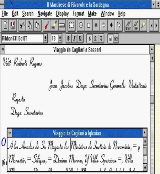Toggle Underline formatting button
Screen dimensions: 160x174
pyautogui.click(x=80, y=38)
